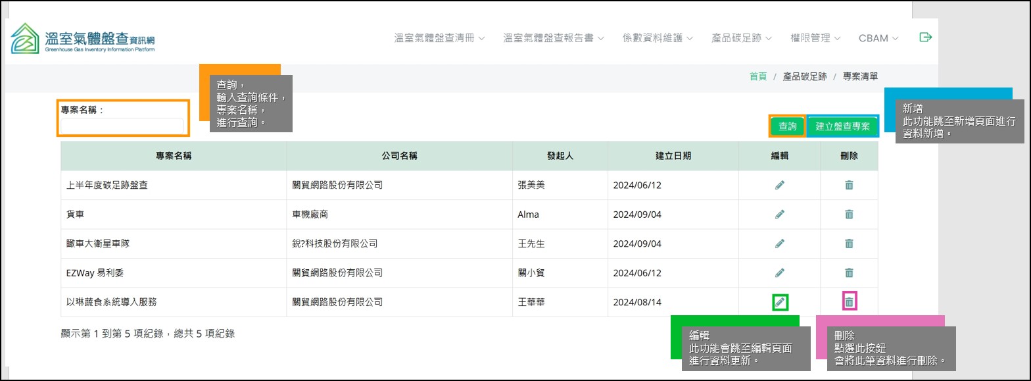The height and width of the screenshot is (381, 1031).
Task: Open the 產品碳足跡 navigation menu
Action: point(741,38)
